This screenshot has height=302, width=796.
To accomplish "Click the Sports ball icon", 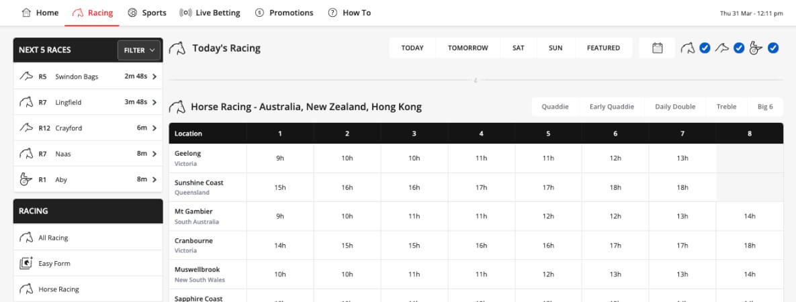I will point(132,13).
